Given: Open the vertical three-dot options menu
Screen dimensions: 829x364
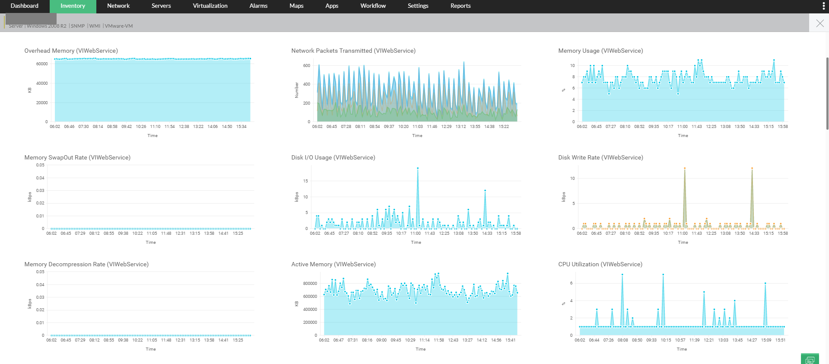Looking at the screenshot, I should click(x=823, y=6).
